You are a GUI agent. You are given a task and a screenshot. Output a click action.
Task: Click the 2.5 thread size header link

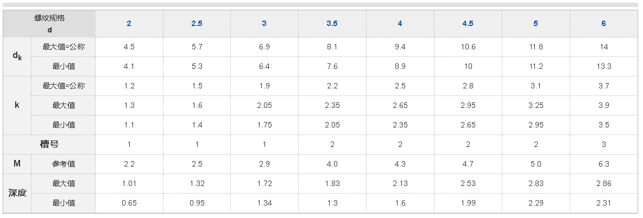[x=197, y=23]
